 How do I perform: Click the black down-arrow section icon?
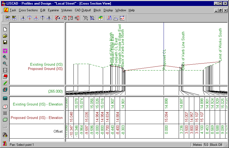pyautogui.click(x=23, y=18)
